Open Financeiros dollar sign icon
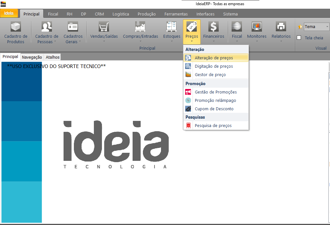Screen dimensions: 330x225 (213, 26)
